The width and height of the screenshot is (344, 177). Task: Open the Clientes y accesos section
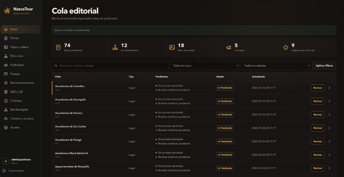pyautogui.click(x=21, y=119)
